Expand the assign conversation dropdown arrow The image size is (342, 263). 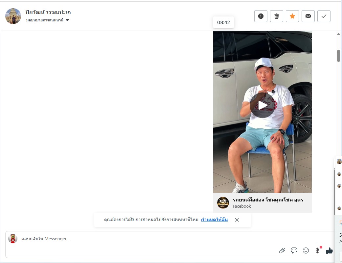(x=67, y=20)
